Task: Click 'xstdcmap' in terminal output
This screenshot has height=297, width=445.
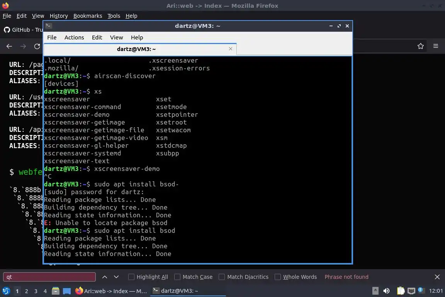Action: coord(171,145)
